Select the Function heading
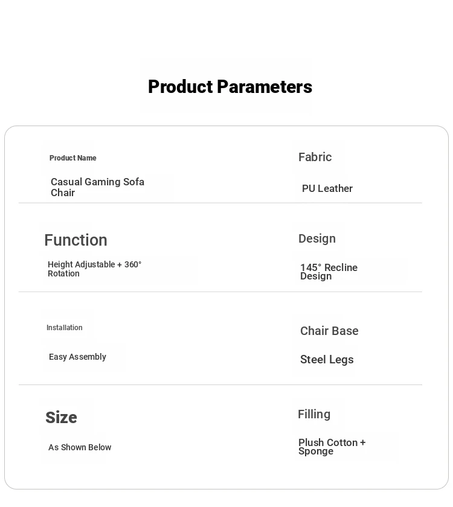This screenshot has width=453, height=507. click(x=75, y=240)
